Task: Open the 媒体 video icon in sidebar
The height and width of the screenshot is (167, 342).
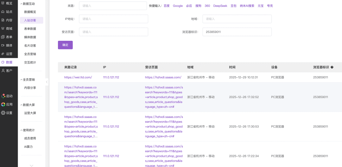Action: (3, 45)
